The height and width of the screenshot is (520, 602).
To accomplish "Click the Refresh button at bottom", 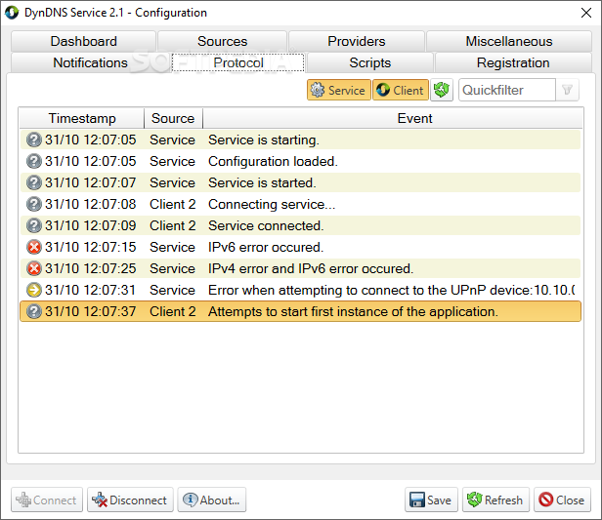I will click(495, 500).
